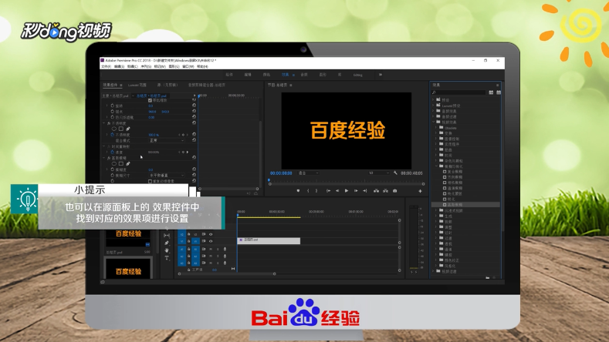Show more workspaces with double arrow
Image resolution: width=609 pixels, height=342 pixels.
coord(381,75)
